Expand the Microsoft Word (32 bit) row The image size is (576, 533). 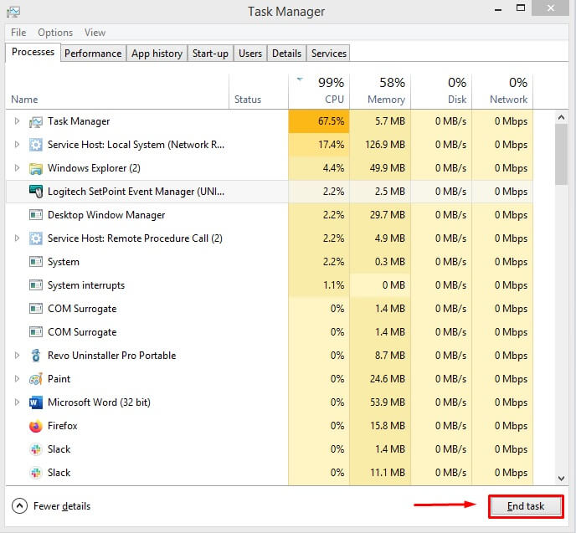tap(17, 402)
